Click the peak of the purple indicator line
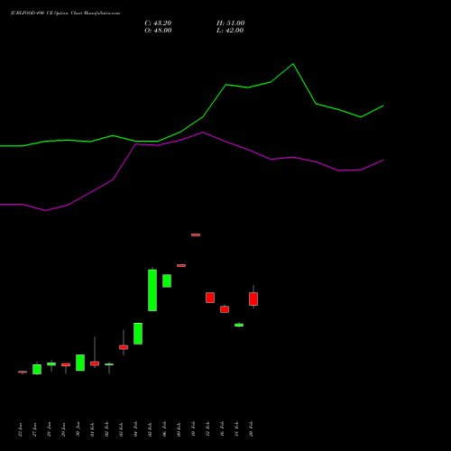This screenshot has width=451, height=451. pyautogui.click(x=203, y=132)
